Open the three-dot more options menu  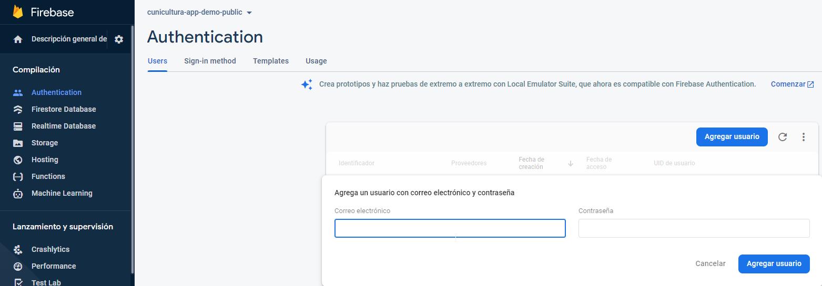point(804,137)
